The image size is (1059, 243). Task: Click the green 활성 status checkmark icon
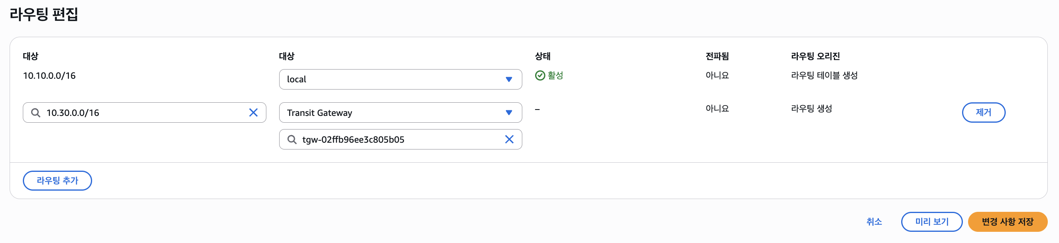[x=540, y=76]
